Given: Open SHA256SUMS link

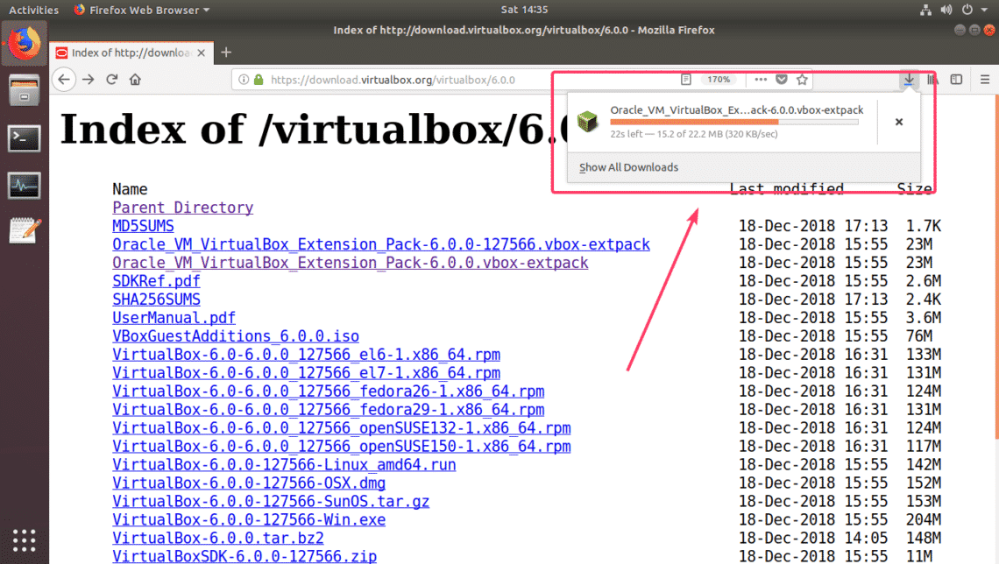Looking at the screenshot, I should click(x=156, y=300).
